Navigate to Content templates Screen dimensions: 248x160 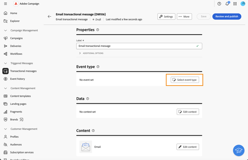tap(20, 96)
